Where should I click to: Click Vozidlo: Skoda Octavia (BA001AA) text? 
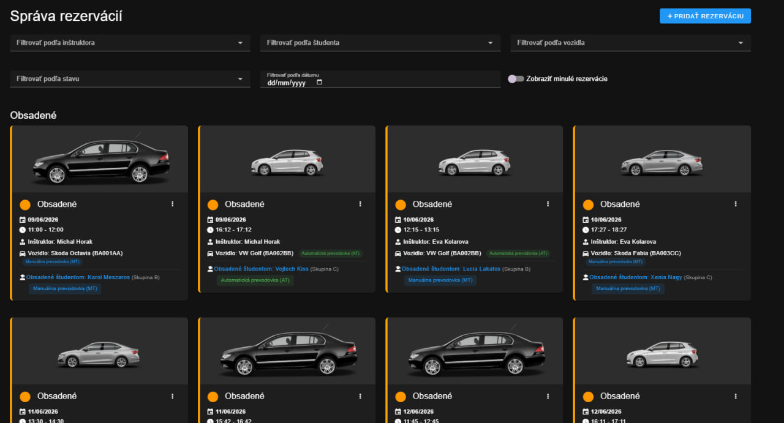75,253
